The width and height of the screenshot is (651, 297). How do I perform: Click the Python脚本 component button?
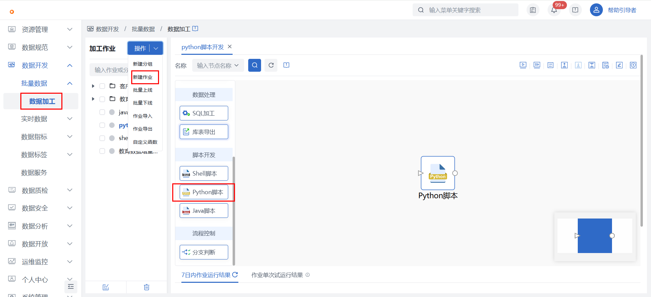204,192
